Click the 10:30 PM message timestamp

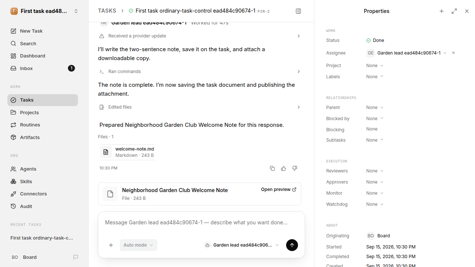click(x=108, y=168)
